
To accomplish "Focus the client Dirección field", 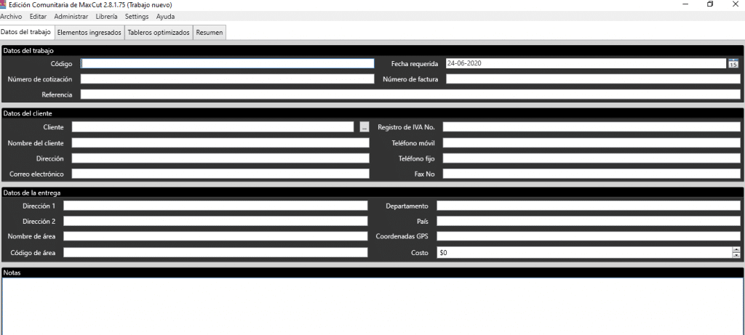I will (x=220, y=158).
